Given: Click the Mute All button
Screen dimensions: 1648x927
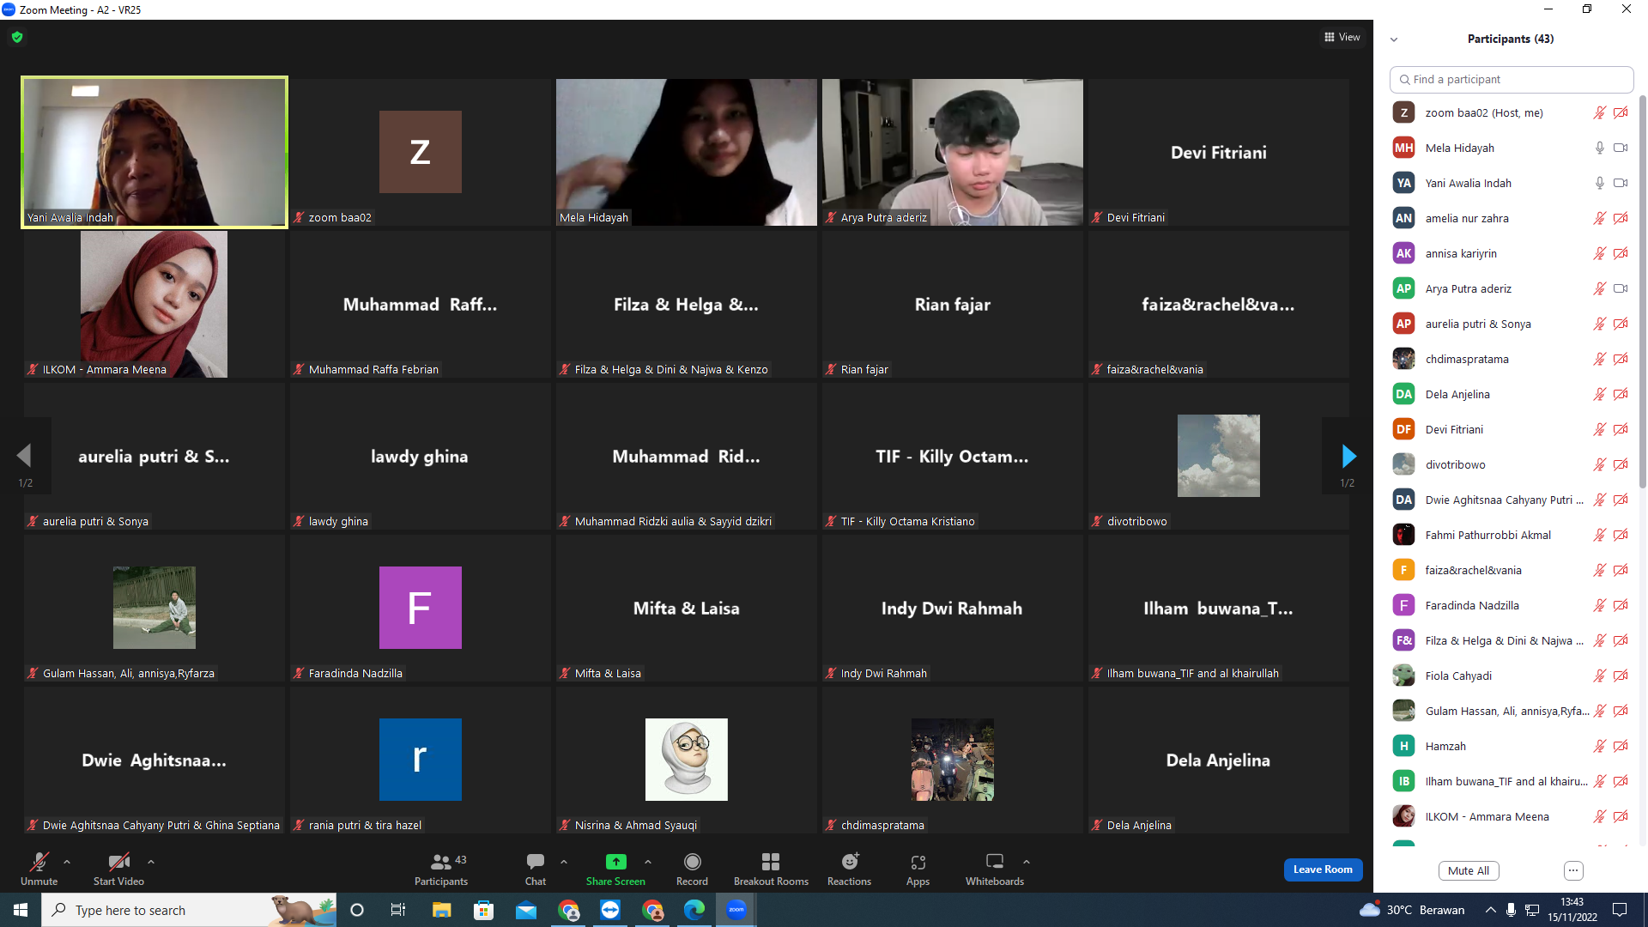Looking at the screenshot, I should pos(1469,870).
